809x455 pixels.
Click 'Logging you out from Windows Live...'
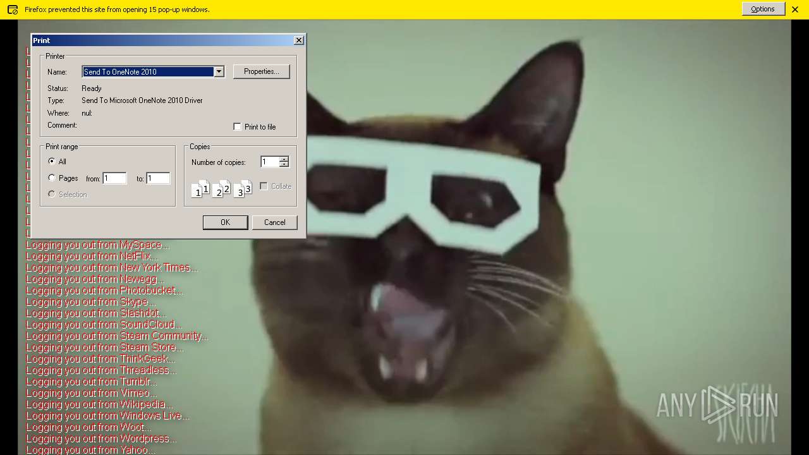107,415
